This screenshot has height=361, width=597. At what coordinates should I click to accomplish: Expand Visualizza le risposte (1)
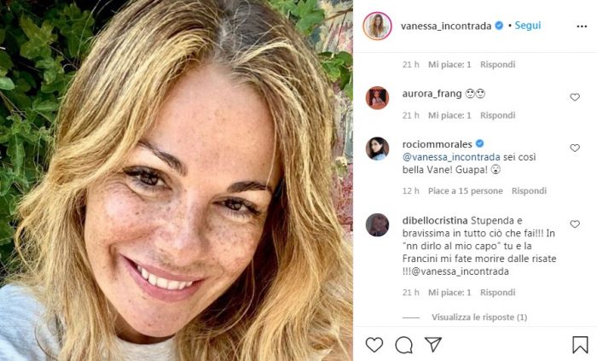tap(479, 317)
